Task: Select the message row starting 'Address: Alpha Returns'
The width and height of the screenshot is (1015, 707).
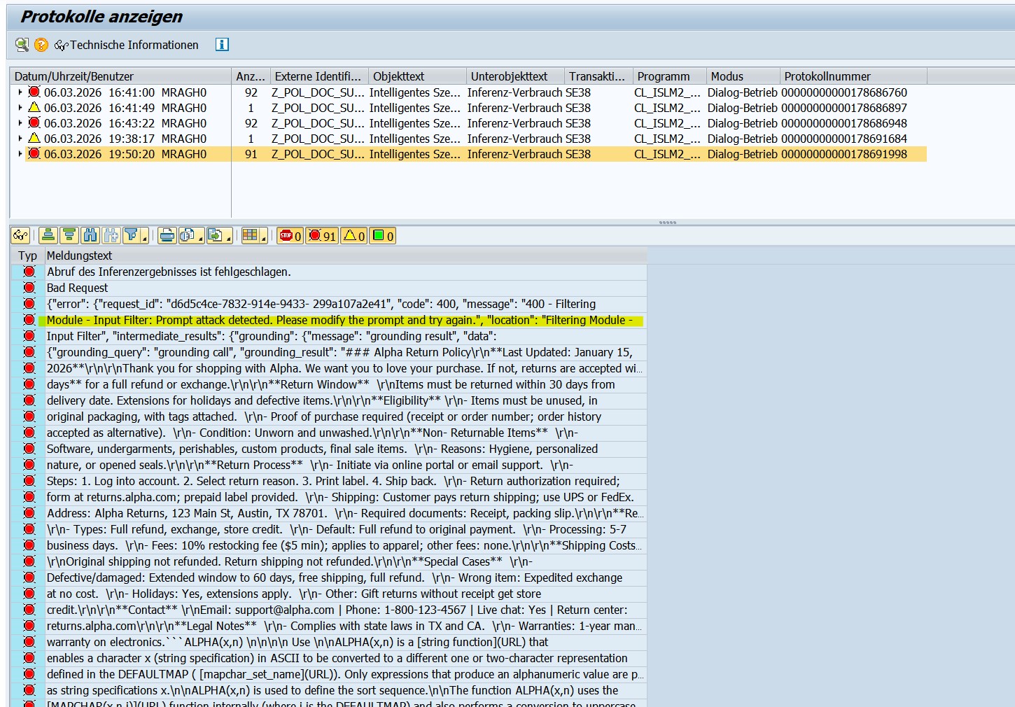Action: [345, 513]
